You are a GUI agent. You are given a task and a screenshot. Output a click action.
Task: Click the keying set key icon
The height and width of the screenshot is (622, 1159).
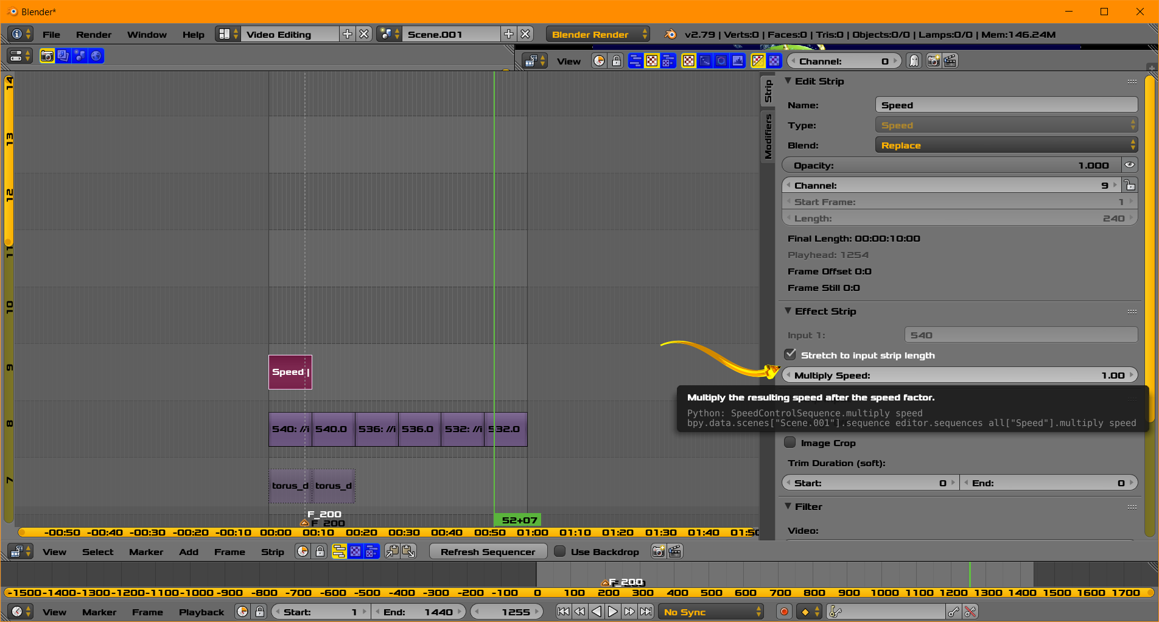(x=836, y=612)
